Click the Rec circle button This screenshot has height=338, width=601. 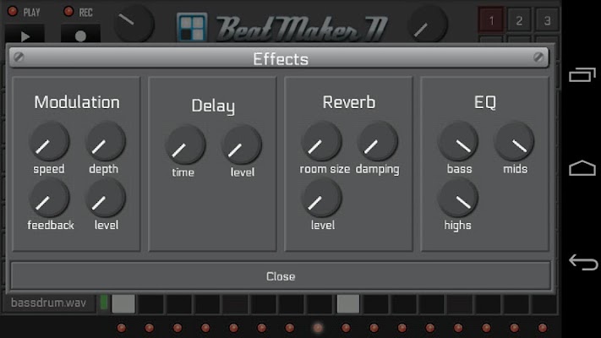pos(80,35)
